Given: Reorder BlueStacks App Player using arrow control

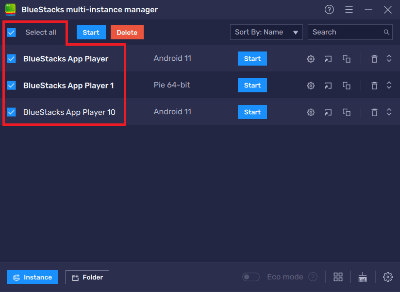Looking at the screenshot, I should pyautogui.click(x=389, y=58).
